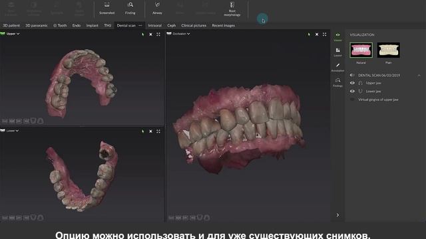Click the shield-shaped arch view icon in Occlusion viewport

click(200, 217)
